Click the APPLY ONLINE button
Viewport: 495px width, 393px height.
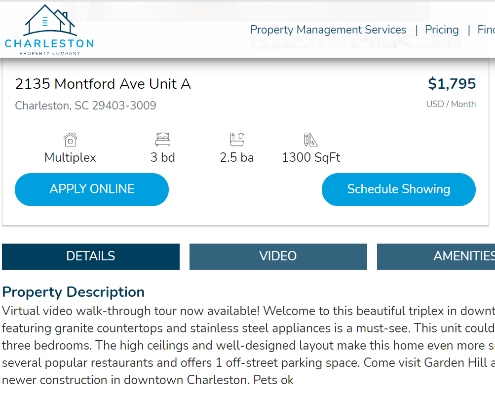click(92, 189)
